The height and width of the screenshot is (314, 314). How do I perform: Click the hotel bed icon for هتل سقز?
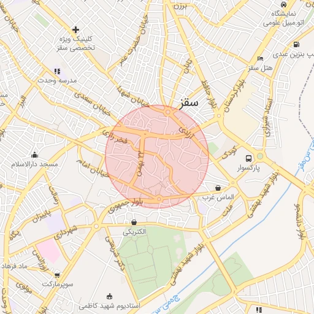[260, 58]
